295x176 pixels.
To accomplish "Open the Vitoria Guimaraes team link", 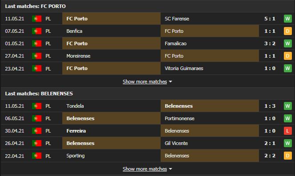I will [x=184, y=68].
